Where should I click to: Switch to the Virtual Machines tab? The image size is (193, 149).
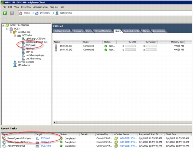pos(103,31)
